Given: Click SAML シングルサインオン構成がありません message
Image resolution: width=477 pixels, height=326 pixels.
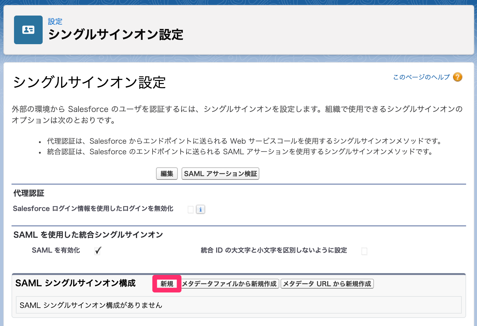Looking at the screenshot, I should [91, 305].
